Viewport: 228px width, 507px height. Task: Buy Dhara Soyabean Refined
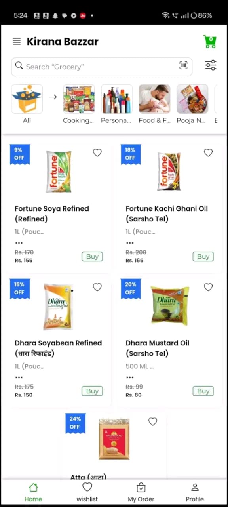tap(92, 391)
